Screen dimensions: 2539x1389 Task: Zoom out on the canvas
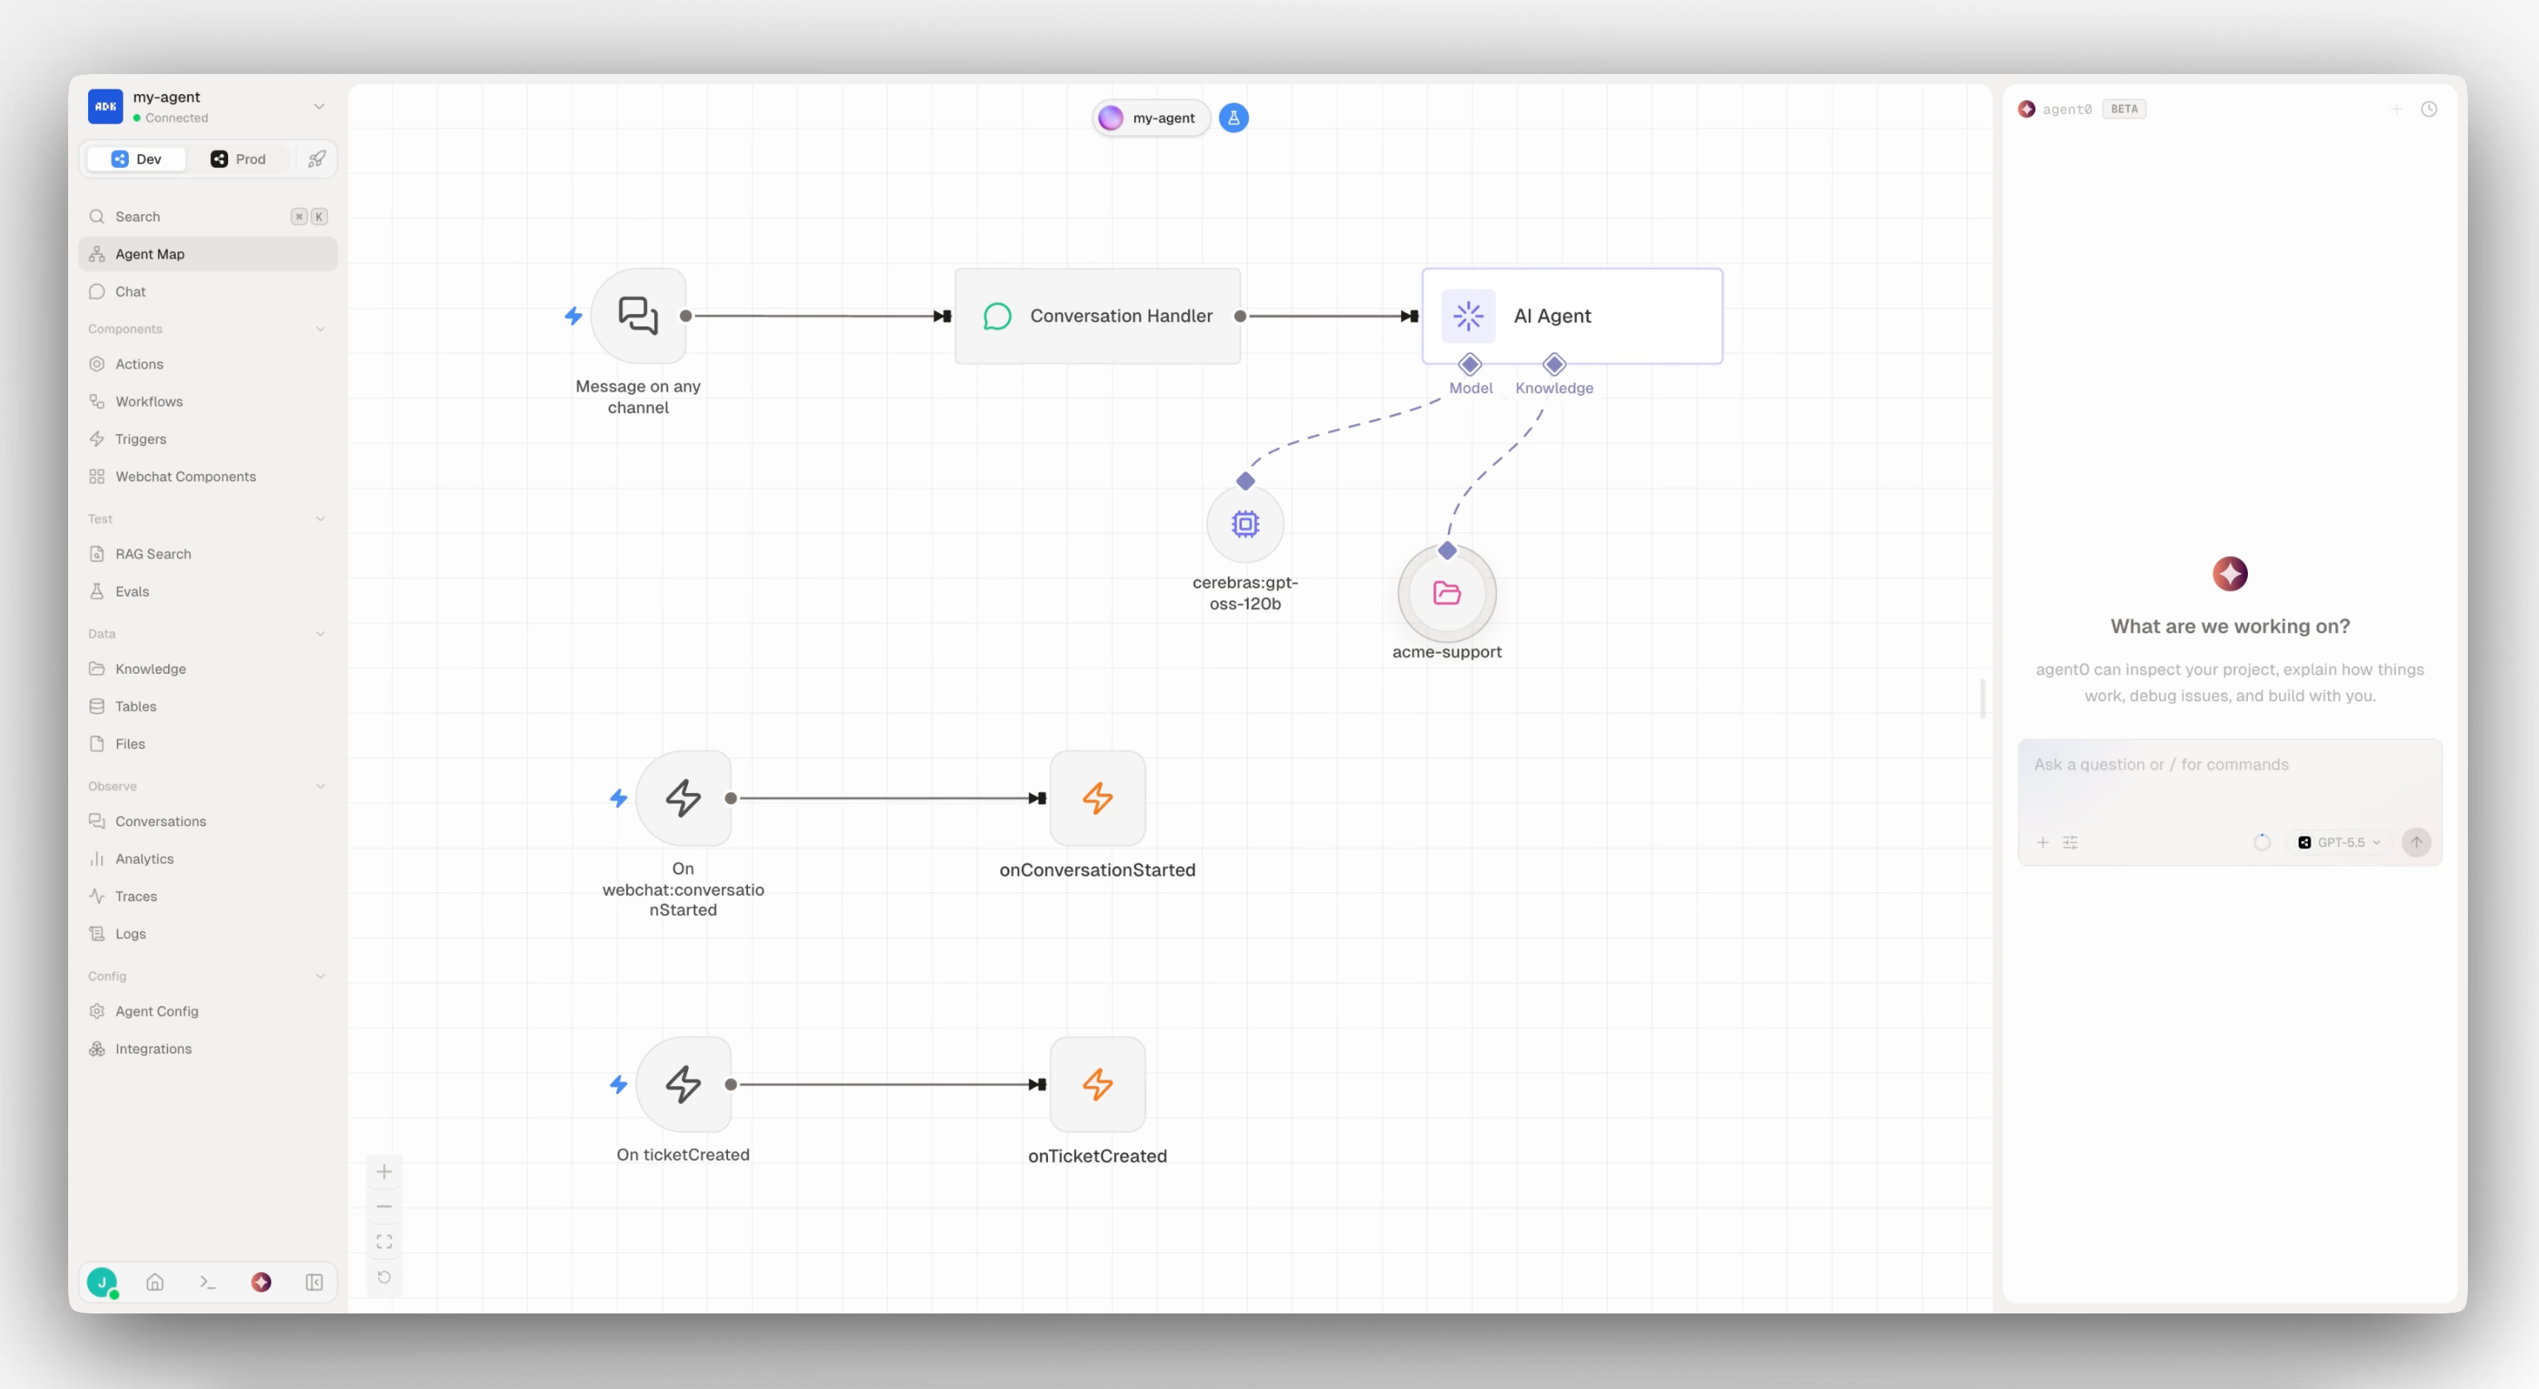point(384,1207)
